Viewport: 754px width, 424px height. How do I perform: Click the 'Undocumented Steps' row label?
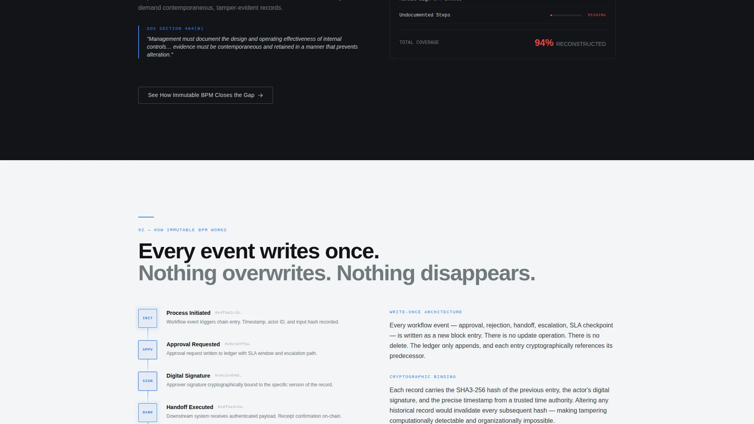425,15
